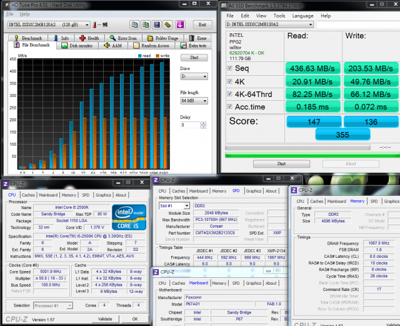Click the copy-to-clipboard icon in HD Tune toolbar
Image resolution: width=400 pixels, height=326 pixels.
pos(134,25)
